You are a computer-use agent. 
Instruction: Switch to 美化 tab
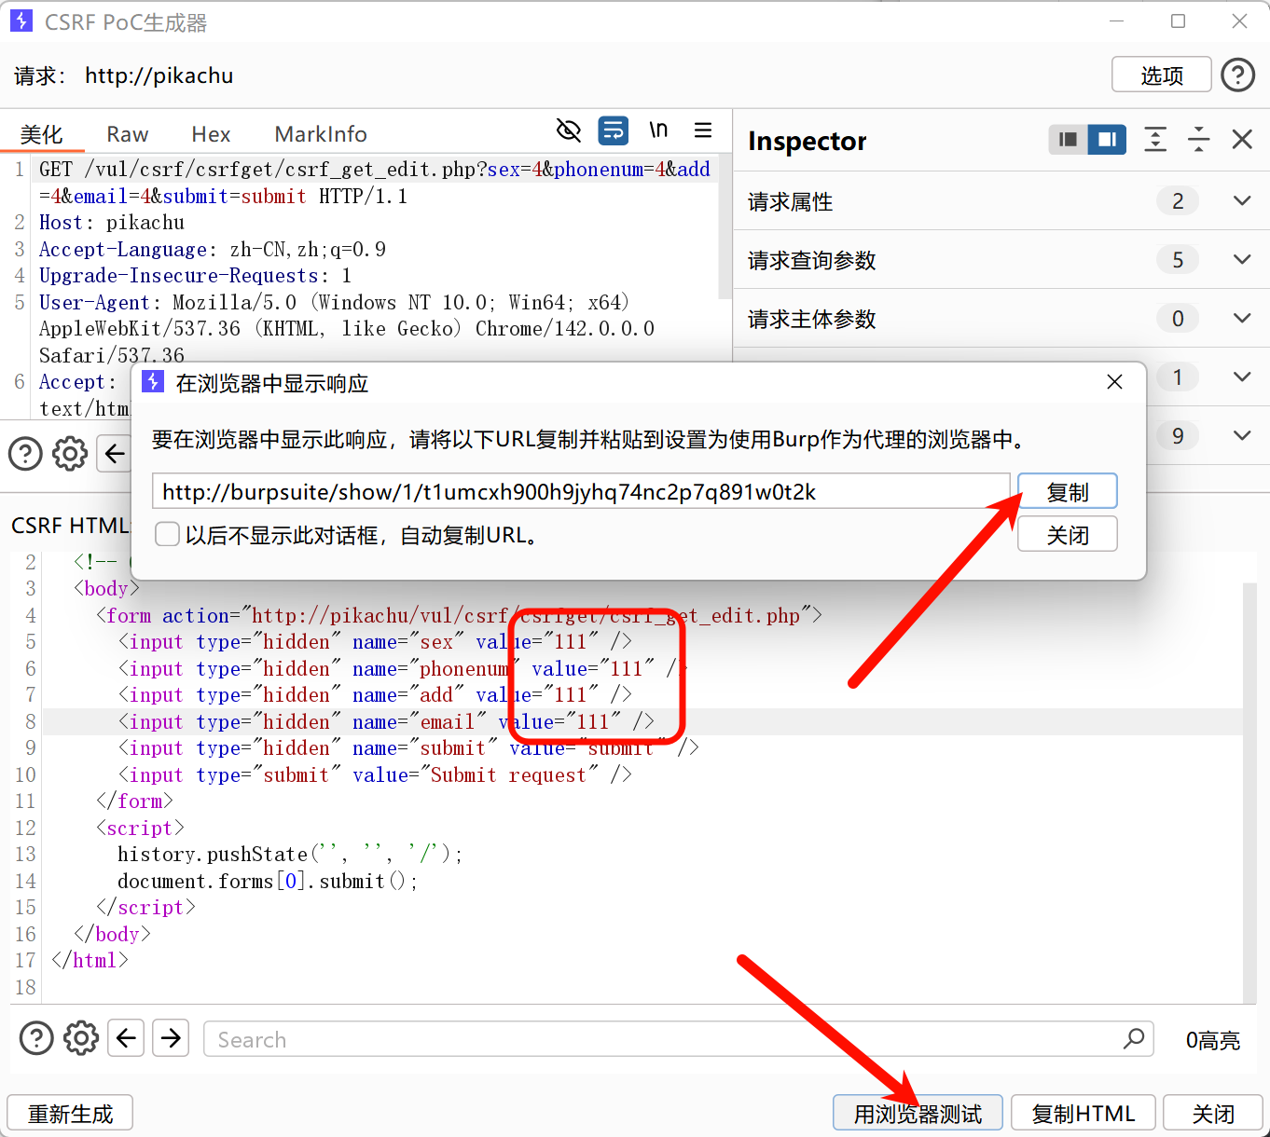click(42, 134)
